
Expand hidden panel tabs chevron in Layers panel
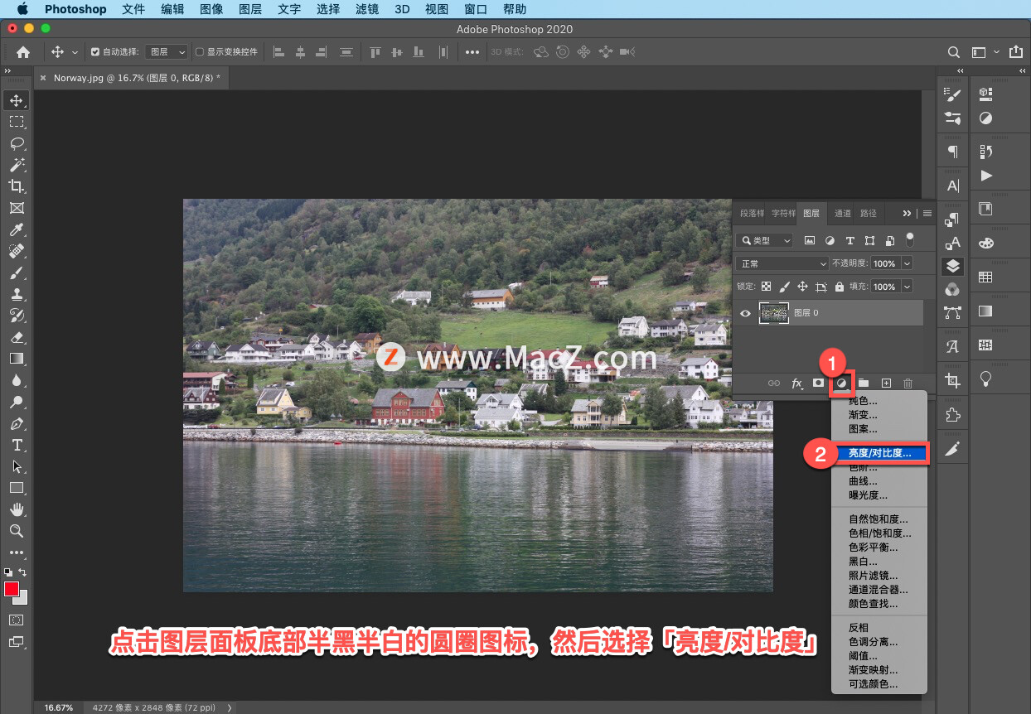click(907, 213)
